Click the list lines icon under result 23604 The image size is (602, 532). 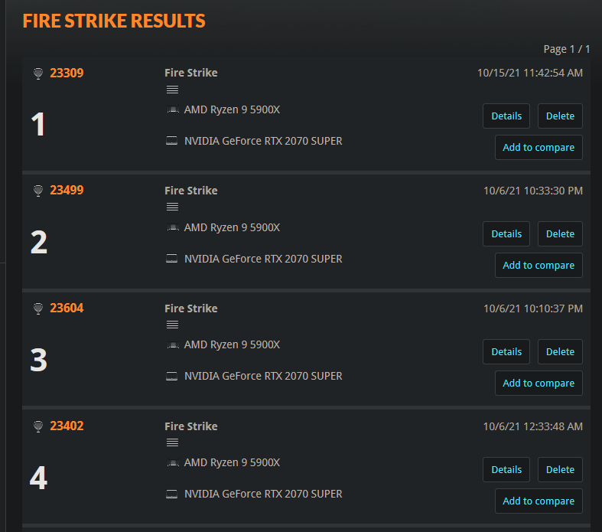pos(172,325)
